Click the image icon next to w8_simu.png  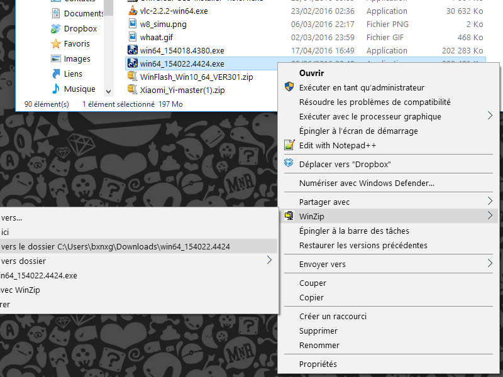(133, 24)
